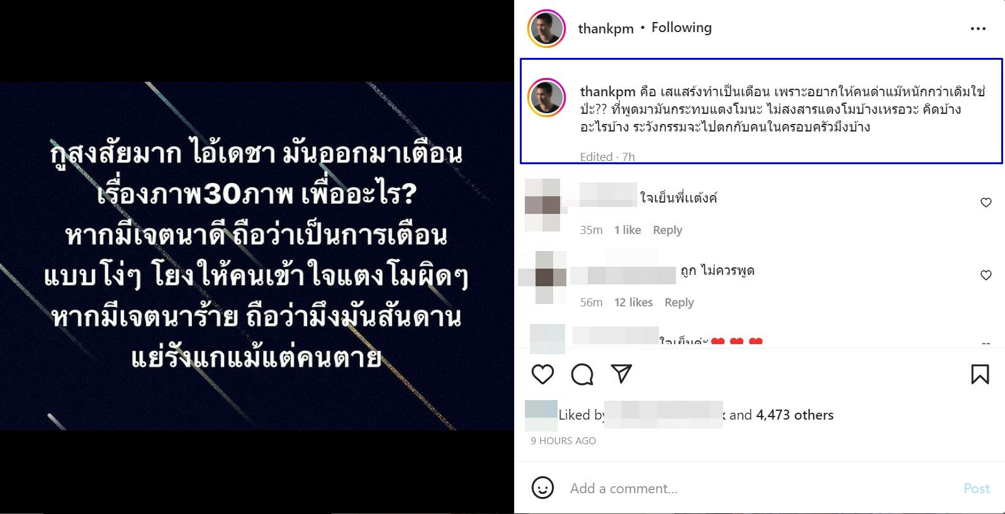Click the Add a comment field
Image resolution: width=1005 pixels, height=514 pixels.
tap(761, 488)
